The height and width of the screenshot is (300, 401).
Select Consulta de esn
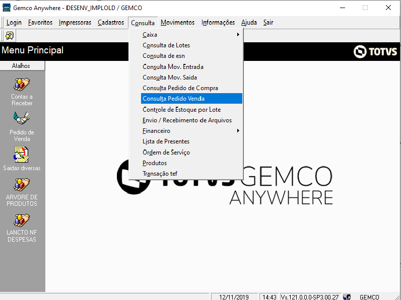(x=191, y=56)
